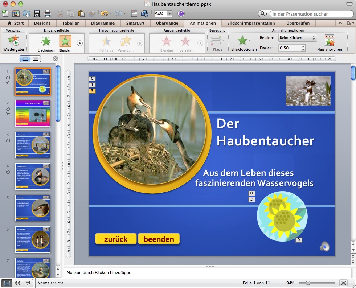Open the Bildschirmpräsentation tab
356x288 pixels.
click(x=251, y=23)
